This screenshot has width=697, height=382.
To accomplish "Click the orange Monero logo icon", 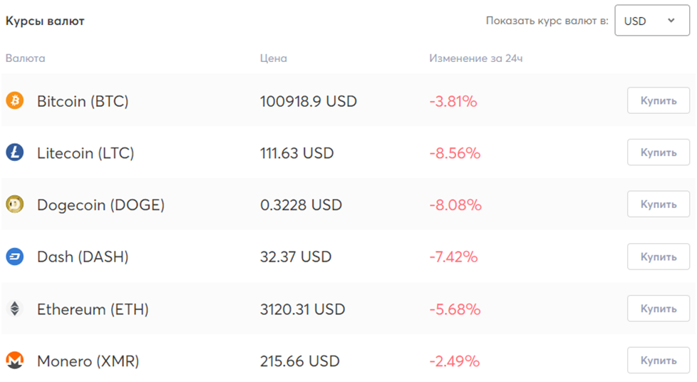I will (x=15, y=361).
